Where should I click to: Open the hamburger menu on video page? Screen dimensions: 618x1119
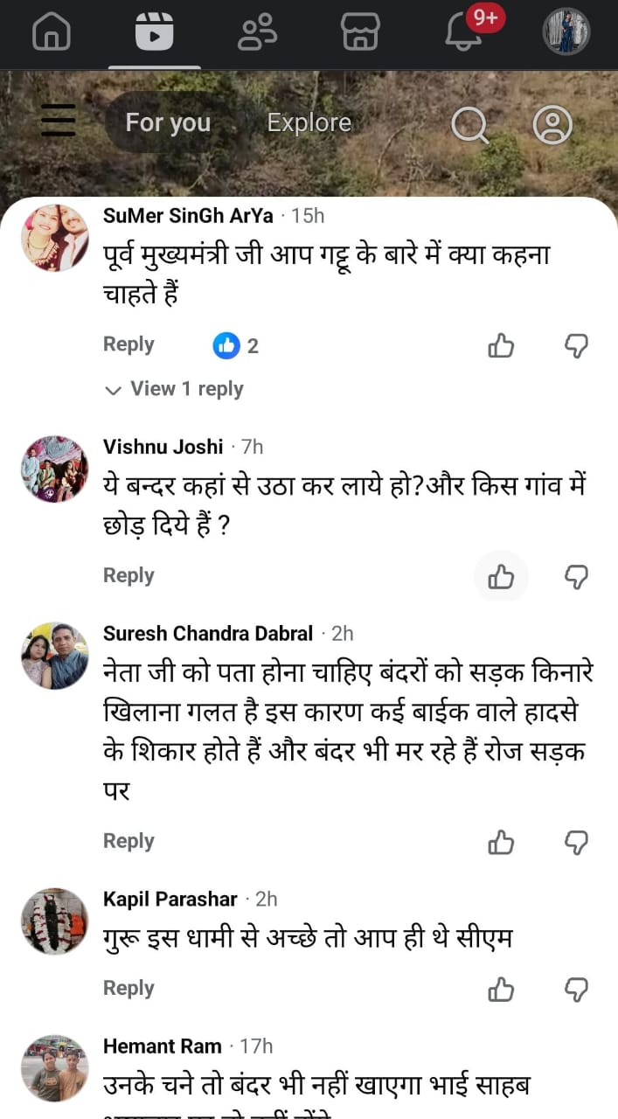point(59,121)
